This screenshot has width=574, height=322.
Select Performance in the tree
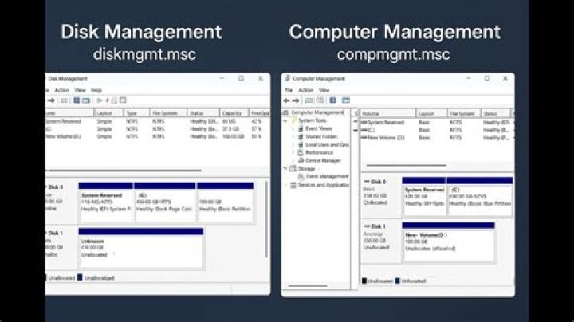[x=319, y=152]
